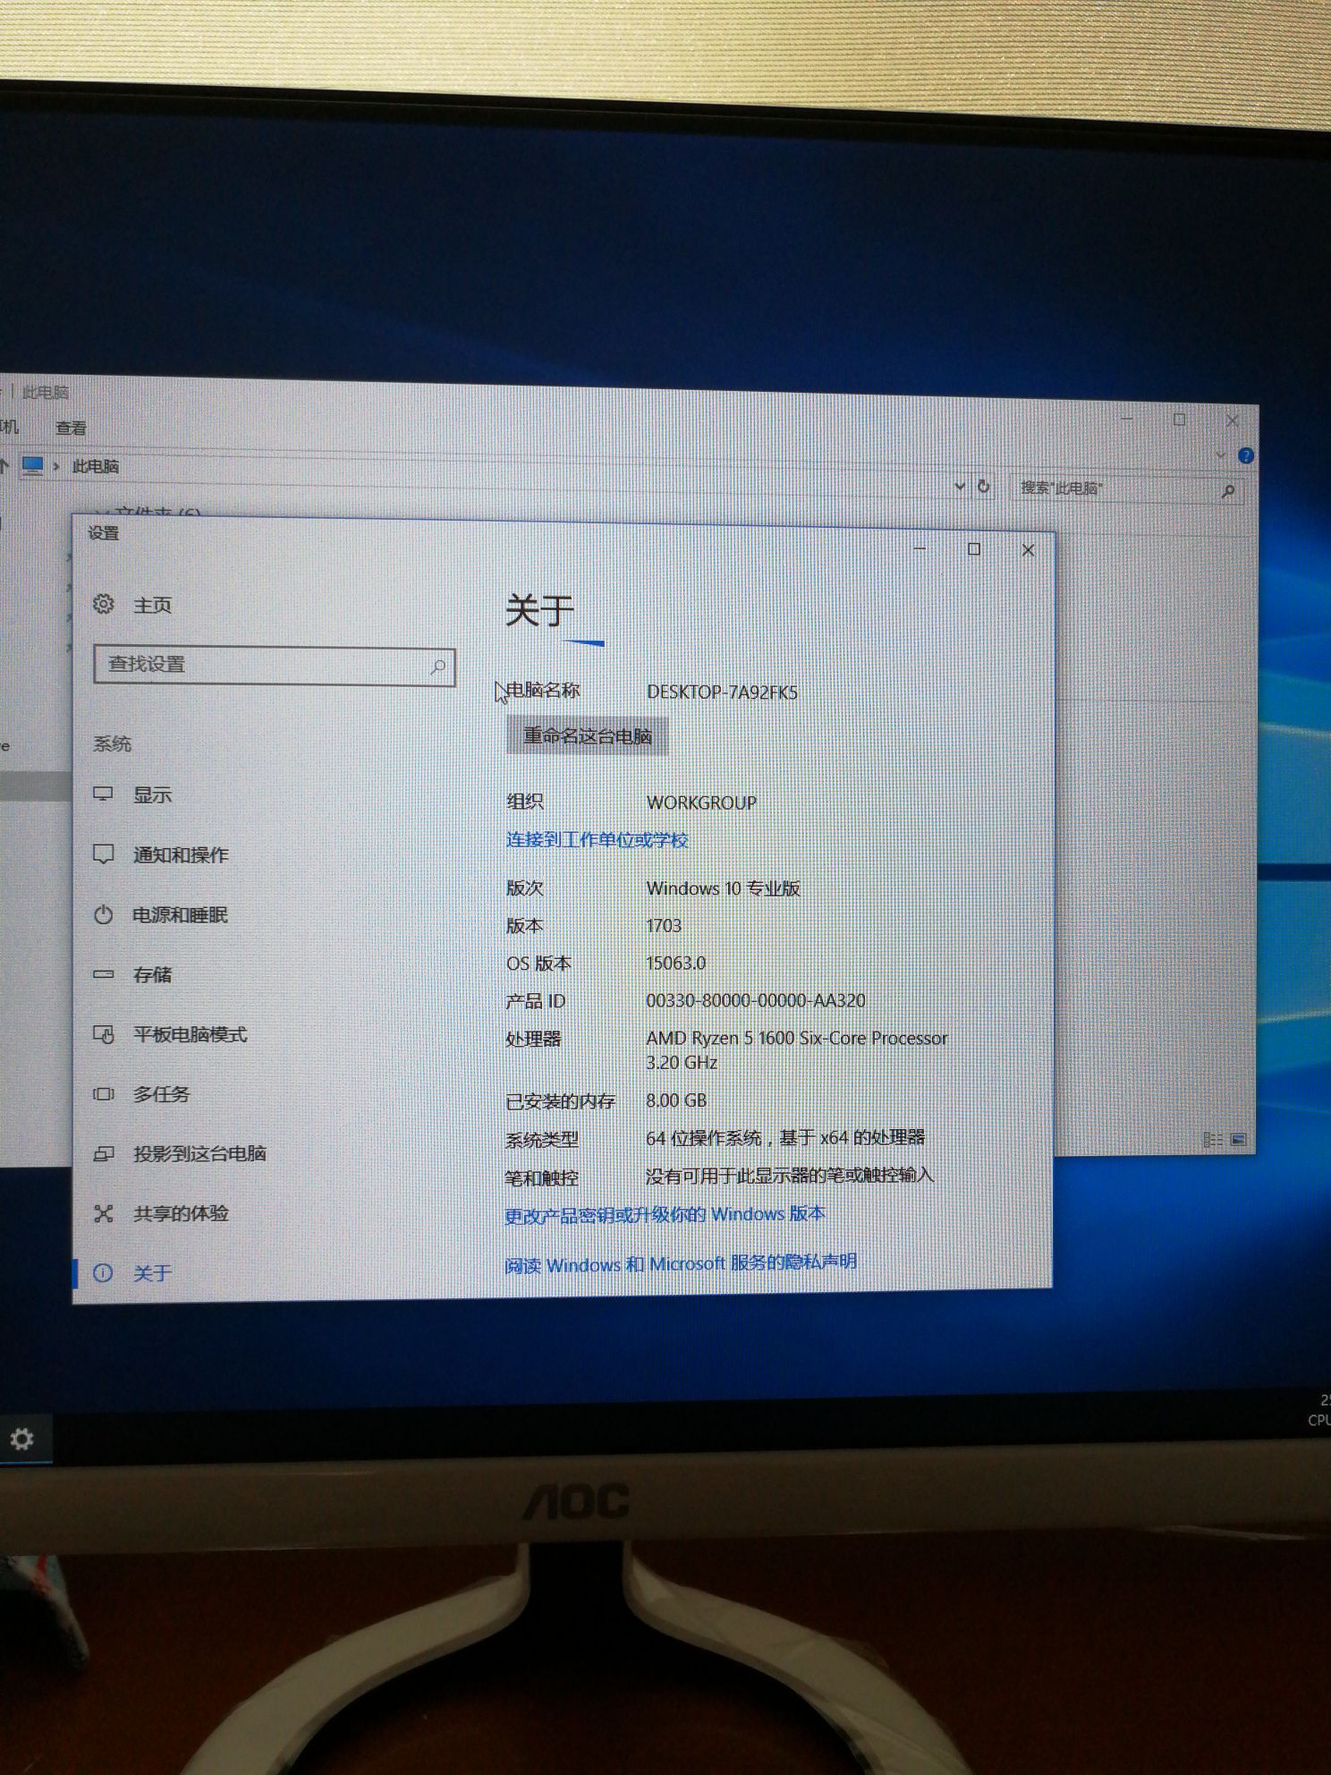Close the File Explorer window

1232,420
